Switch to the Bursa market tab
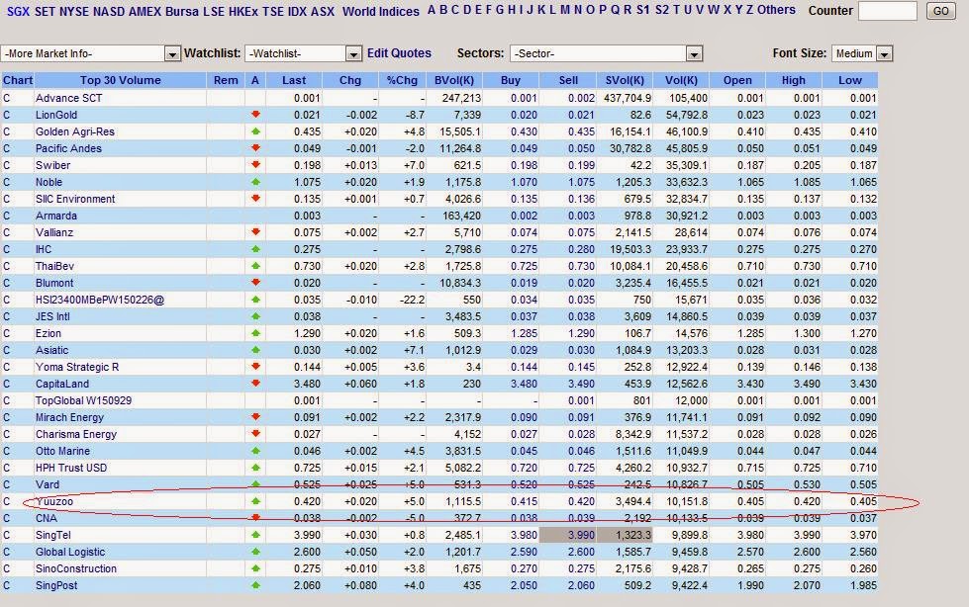 (x=182, y=11)
